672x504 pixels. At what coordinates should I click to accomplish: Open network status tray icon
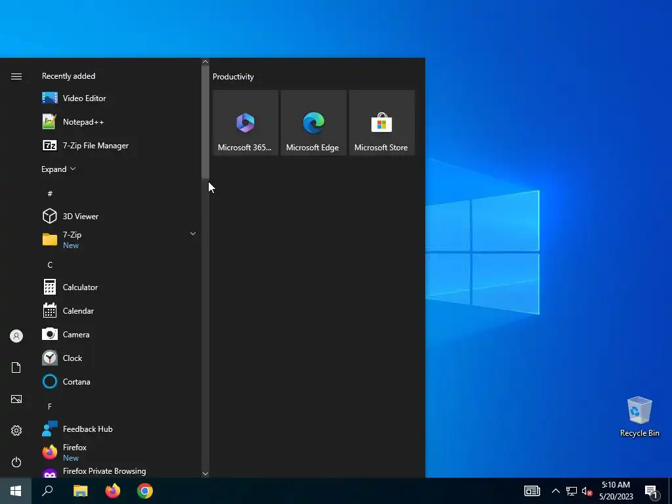click(572, 491)
